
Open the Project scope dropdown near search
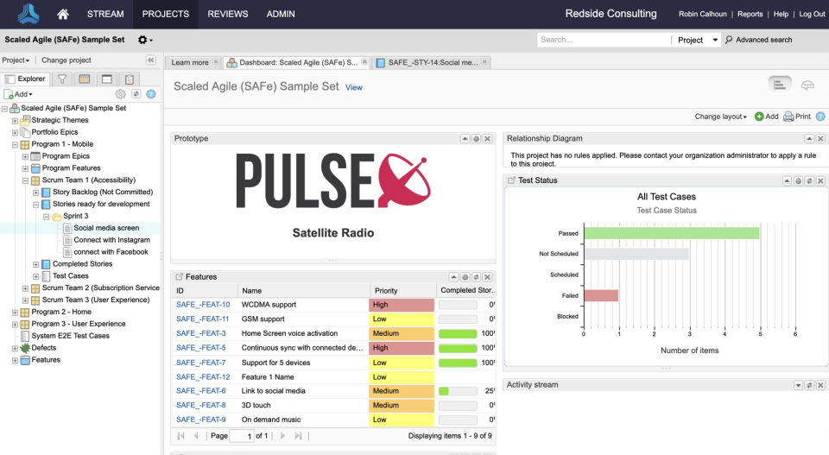pyautogui.click(x=697, y=40)
